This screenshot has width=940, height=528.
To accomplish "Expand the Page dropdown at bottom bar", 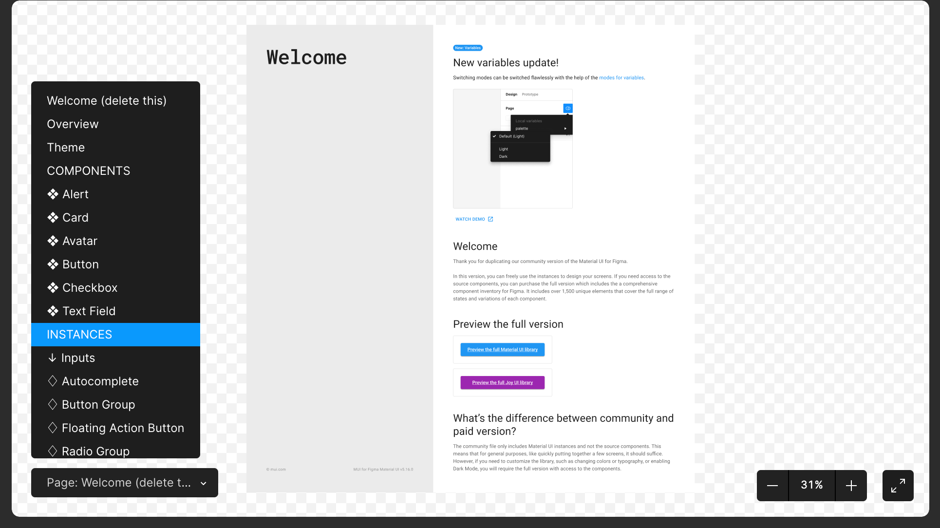I will click(x=205, y=483).
